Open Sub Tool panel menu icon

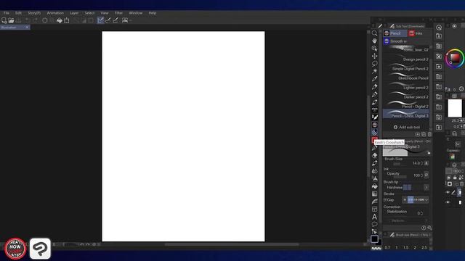[x=385, y=26]
